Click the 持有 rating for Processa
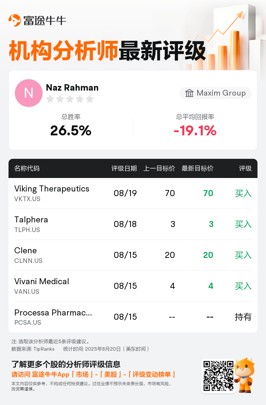 (x=243, y=317)
